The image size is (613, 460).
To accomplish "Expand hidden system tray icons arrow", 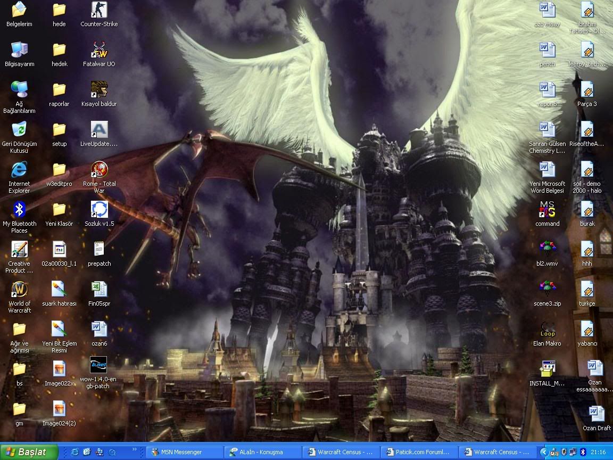I will click(543, 452).
